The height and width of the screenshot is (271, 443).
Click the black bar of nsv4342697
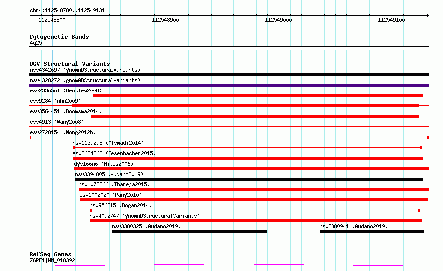tap(229, 75)
